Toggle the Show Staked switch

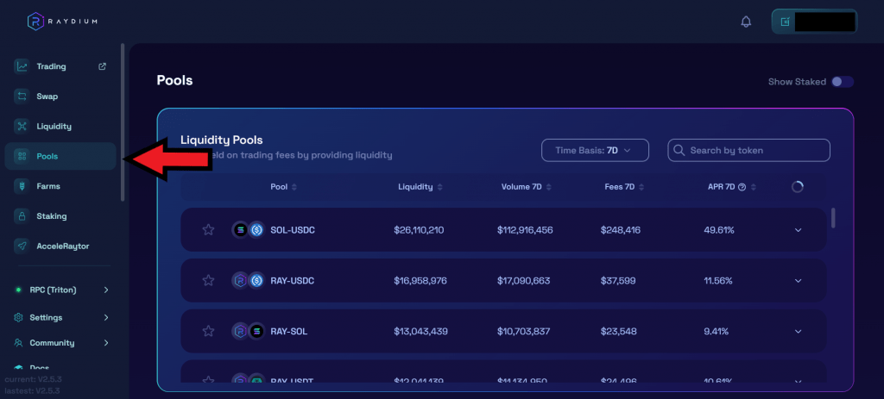click(842, 82)
